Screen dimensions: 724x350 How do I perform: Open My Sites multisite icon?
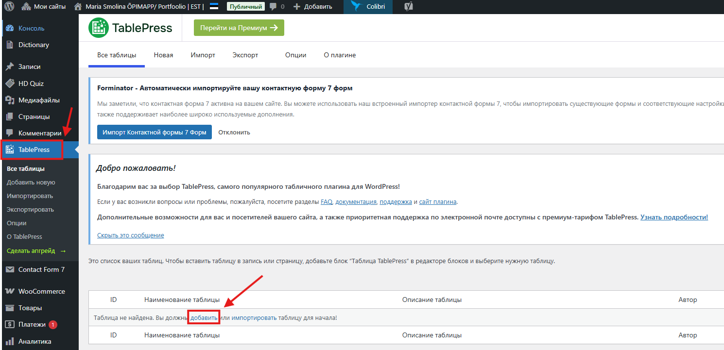pyautogui.click(x=26, y=7)
